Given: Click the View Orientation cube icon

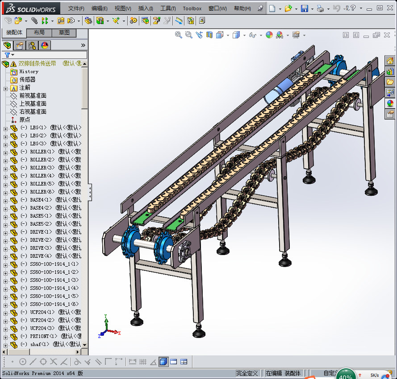Looking at the screenshot, I should [220, 35].
